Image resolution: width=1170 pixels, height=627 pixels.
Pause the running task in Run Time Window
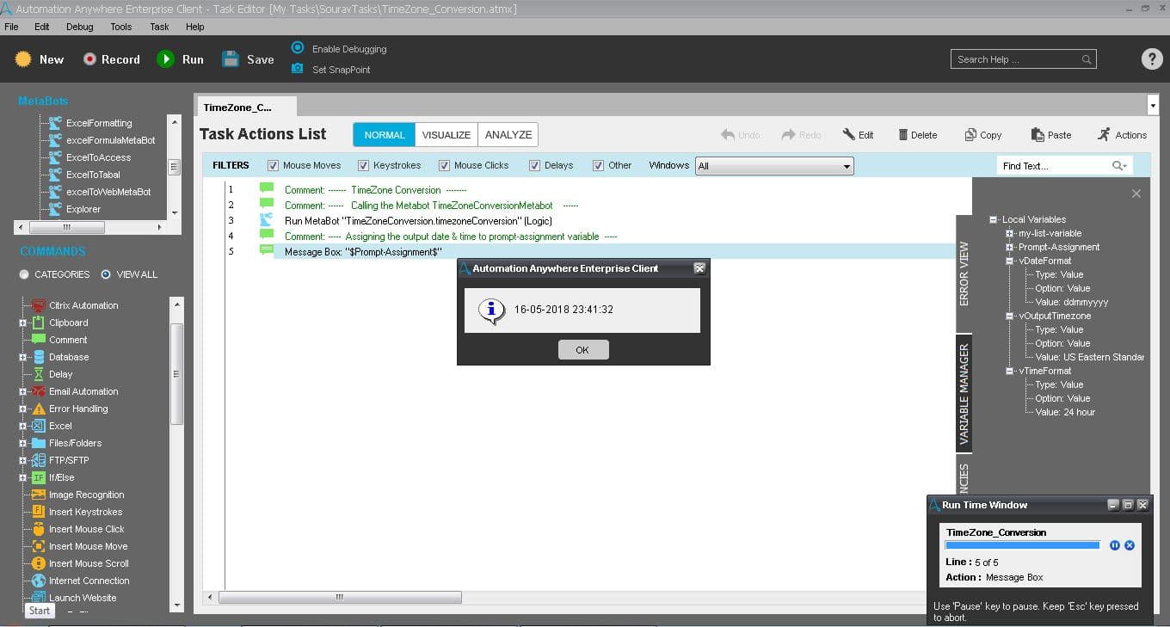tap(1115, 545)
